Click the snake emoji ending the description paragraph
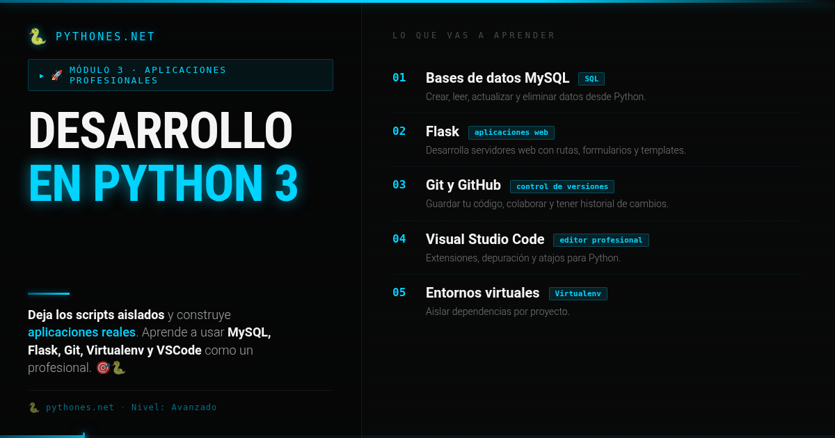 (x=118, y=368)
